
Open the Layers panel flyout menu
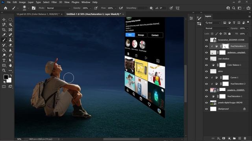pyautogui.click(x=249, y=16)
